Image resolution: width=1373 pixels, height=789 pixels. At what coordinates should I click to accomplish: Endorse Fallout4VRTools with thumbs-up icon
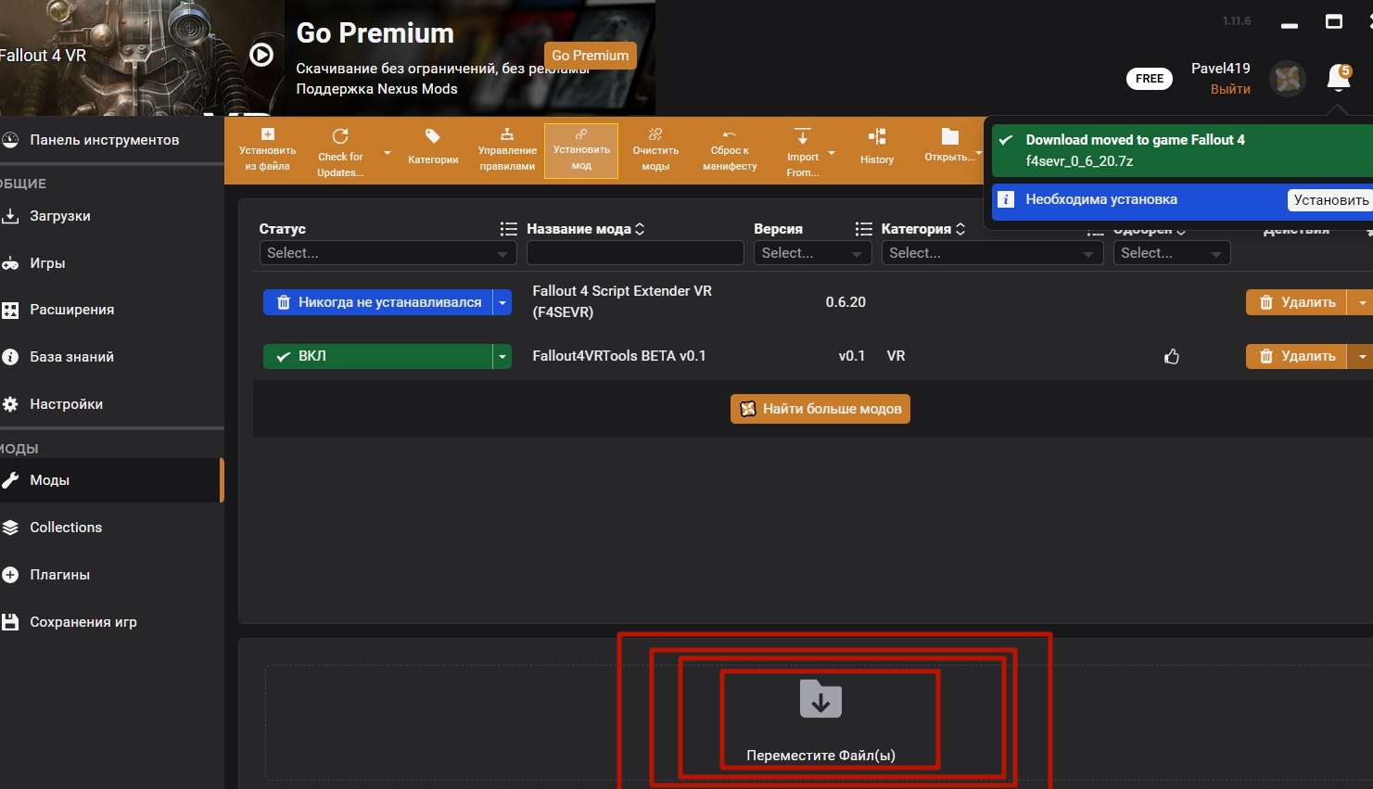1172,357
